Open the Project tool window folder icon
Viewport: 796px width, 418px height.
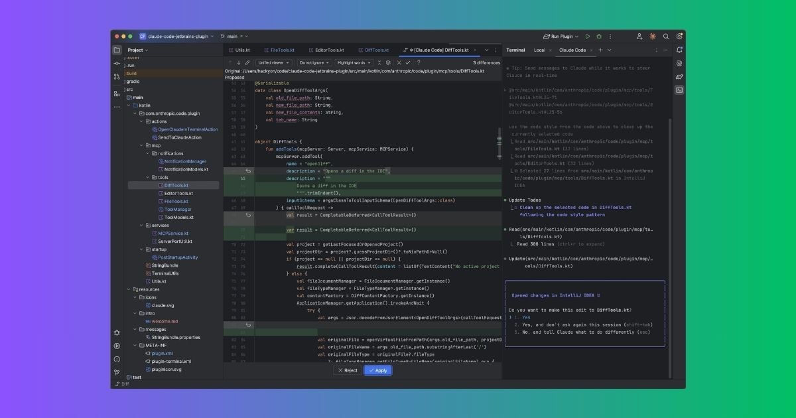(x=117, y=50)
